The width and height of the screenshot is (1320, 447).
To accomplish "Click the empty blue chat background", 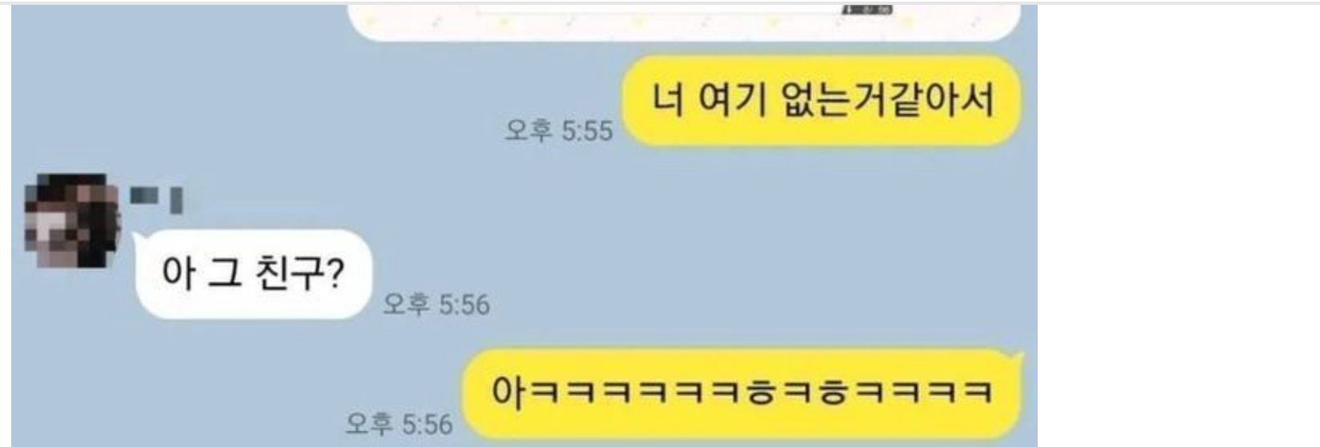I will point(642,240).
